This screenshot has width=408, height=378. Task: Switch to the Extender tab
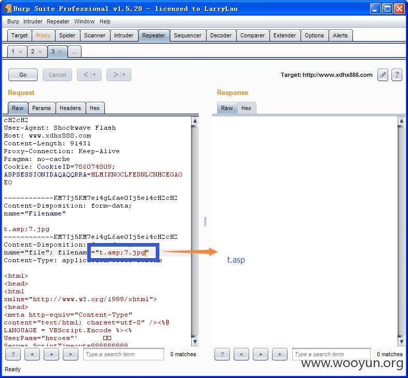tap(284, 35)
